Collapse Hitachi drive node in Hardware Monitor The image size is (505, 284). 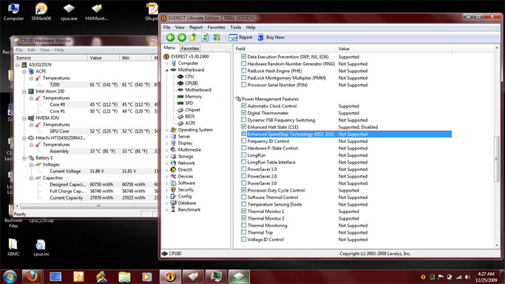click(24, 138)
